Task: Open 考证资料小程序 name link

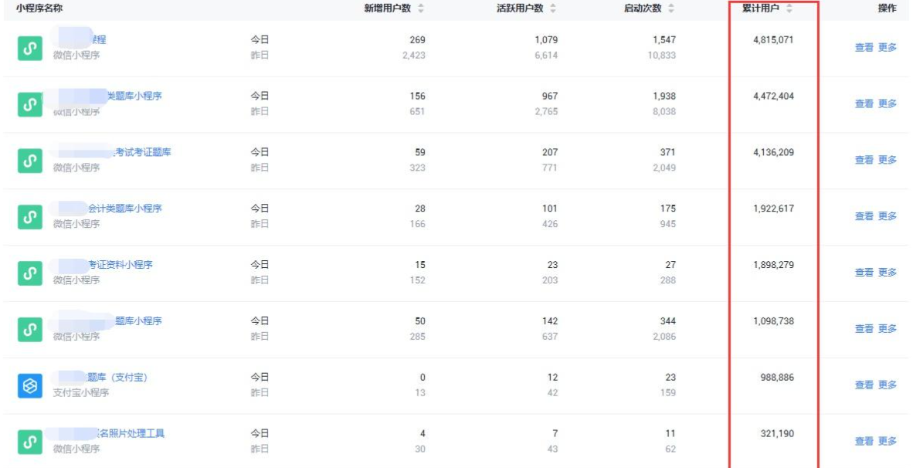Action: click(120, 265)
